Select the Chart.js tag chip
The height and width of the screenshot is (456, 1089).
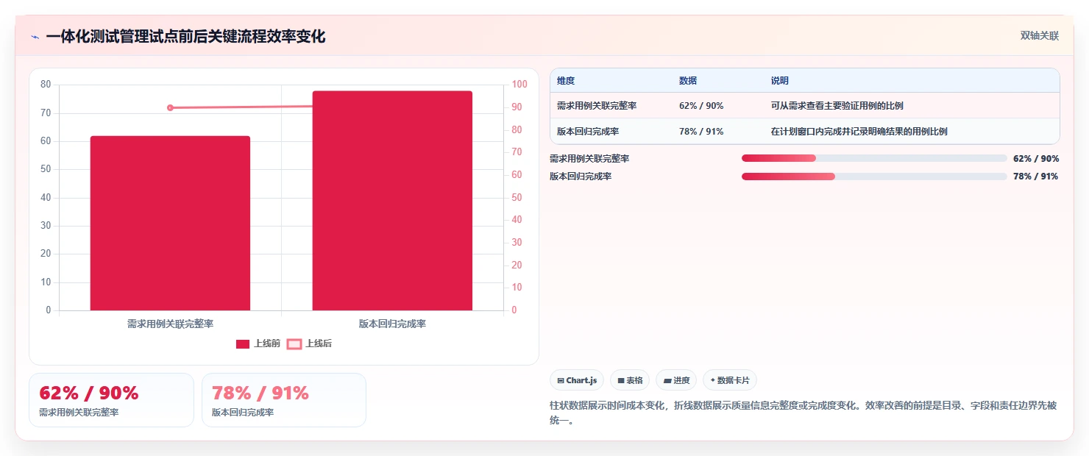[x=577, y=380]
